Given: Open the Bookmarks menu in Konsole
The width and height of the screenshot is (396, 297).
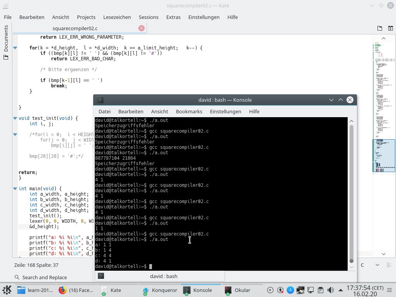Looking at the screenshot, I should 189,111.
